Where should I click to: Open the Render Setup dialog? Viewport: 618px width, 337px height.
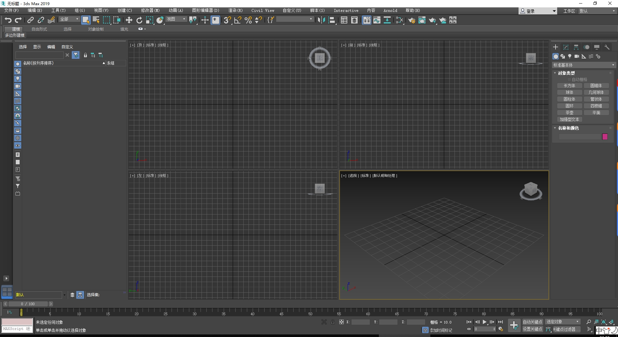[411, 20]
